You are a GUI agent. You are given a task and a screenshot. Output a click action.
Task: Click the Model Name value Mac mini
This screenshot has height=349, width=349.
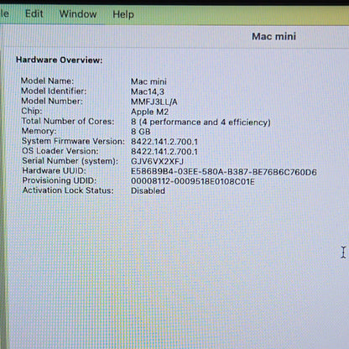(x=148, y=81)
